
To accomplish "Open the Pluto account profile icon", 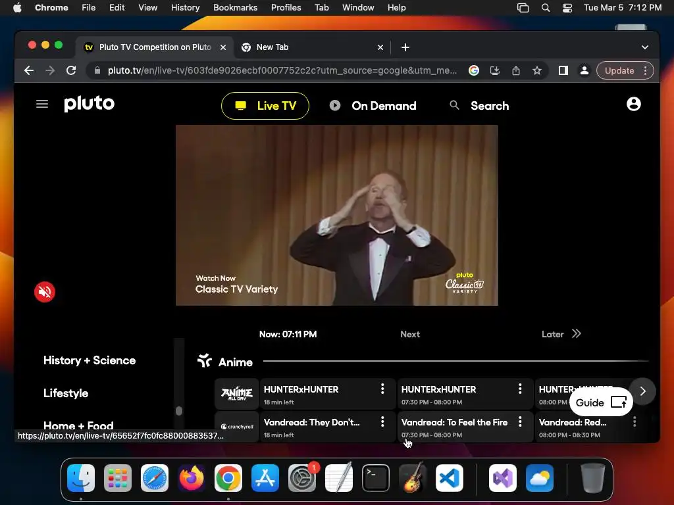I will click(634, 104).
